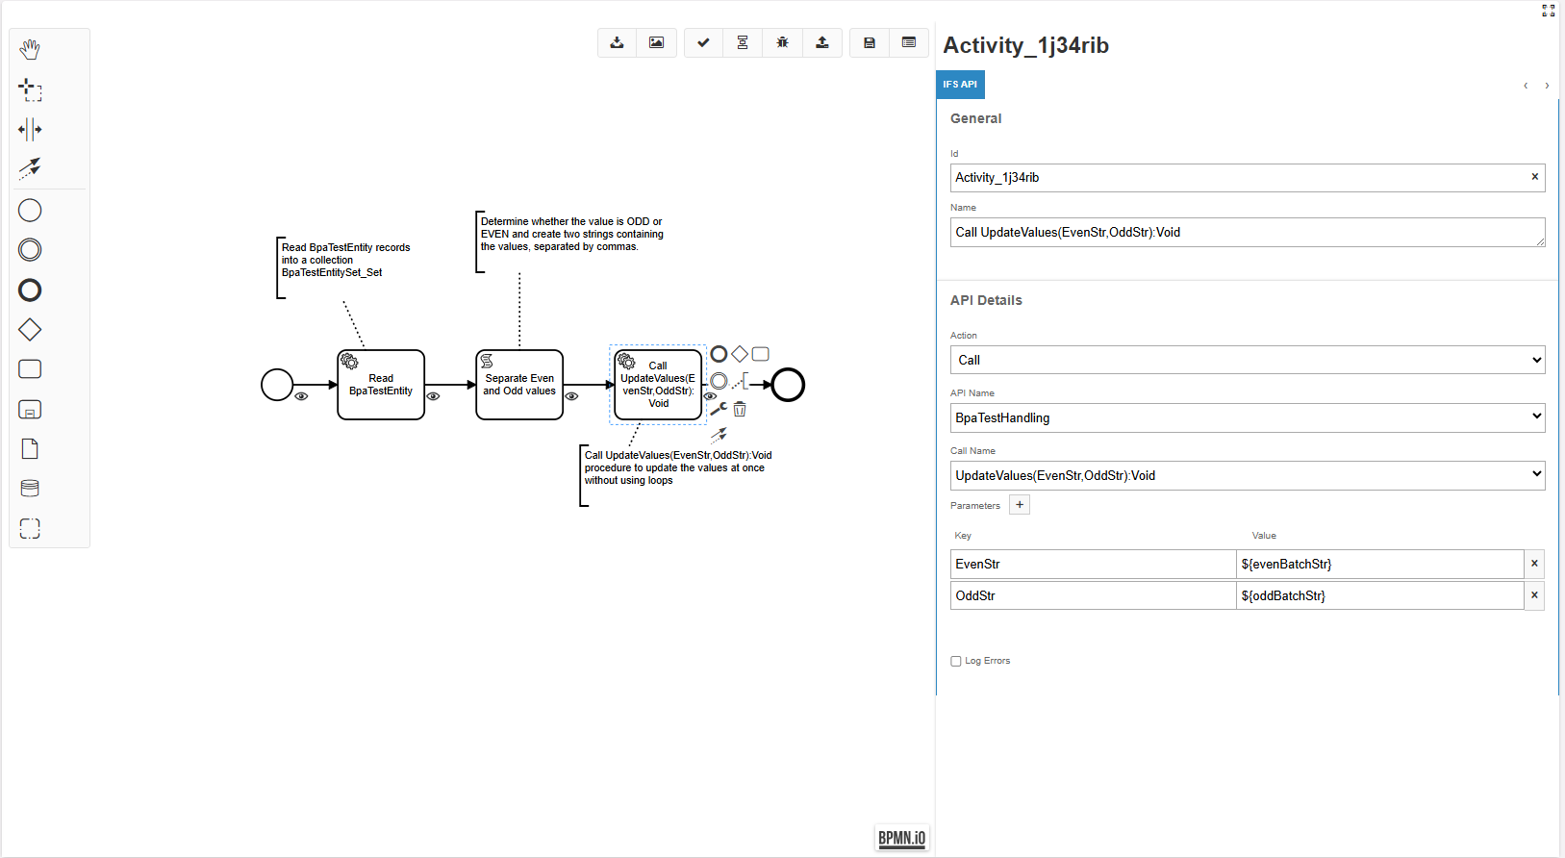This screenshot has height=858, width=1565.
Task: Toggle eye icon after Read BpaTestEntity task
Action: (x=433, y=396)
